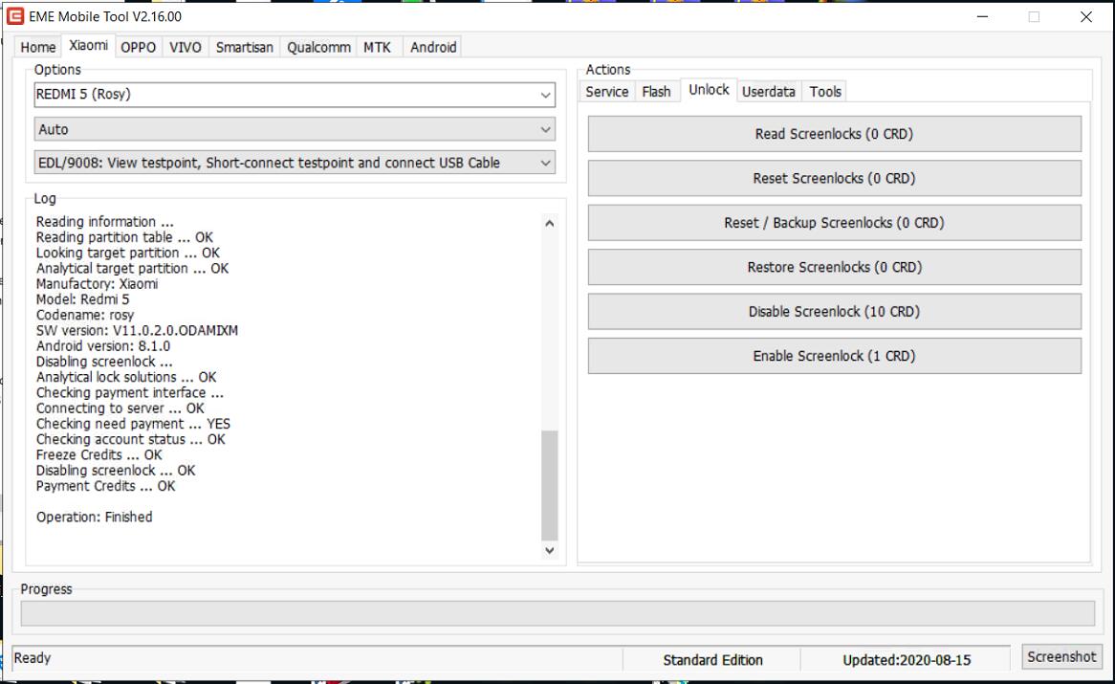Screen dimensions: 1115x684
Task: Click 'Codename: rosy' in the log
Action: pos(84,315)
